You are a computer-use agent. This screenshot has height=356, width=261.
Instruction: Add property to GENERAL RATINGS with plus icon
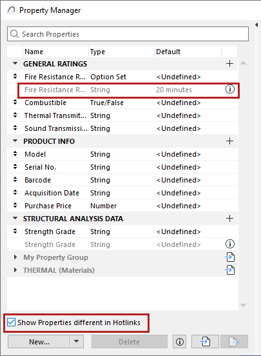[229, 64]
